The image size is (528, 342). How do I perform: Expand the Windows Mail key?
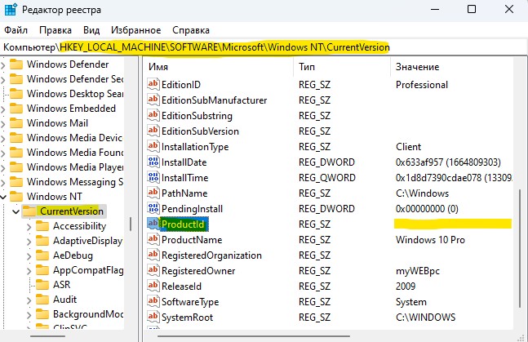(x=3, y=124)
